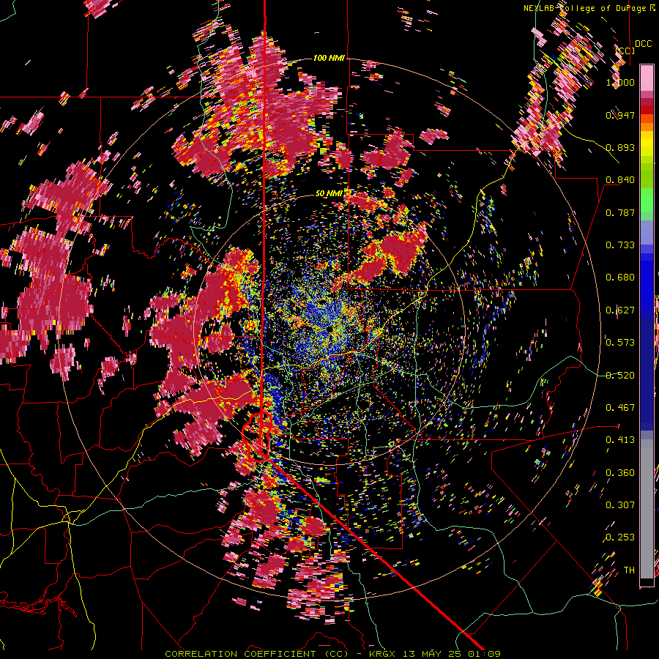Click the 0.627 scale value
The width and height of the screenshot is (659, 659).
tap(620, 310)
